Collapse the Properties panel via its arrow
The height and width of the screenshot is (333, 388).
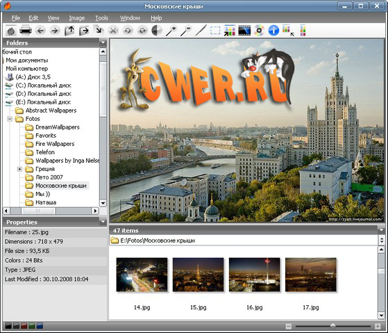103,222
